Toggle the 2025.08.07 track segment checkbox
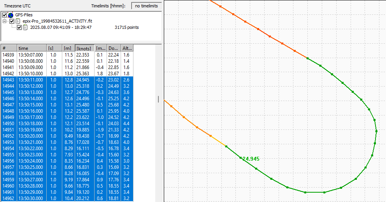Screen dimensions: 386x202 pyautogui.click(x=19, y=27)
